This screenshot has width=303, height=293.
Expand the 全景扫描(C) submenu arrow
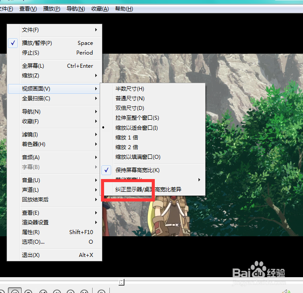coord(96,99)
